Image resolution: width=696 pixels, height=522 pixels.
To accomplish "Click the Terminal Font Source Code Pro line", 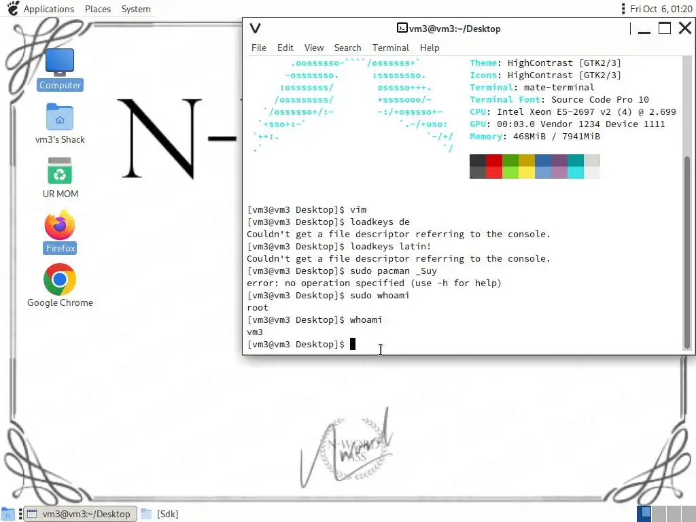I will click(x=559, y=99).
